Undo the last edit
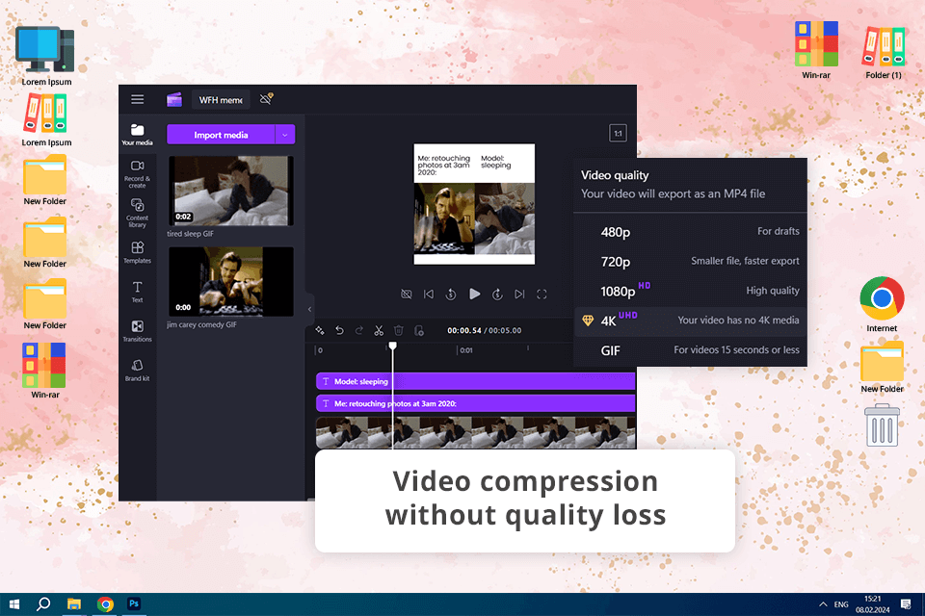925x616 pixels. click(339, 330)
